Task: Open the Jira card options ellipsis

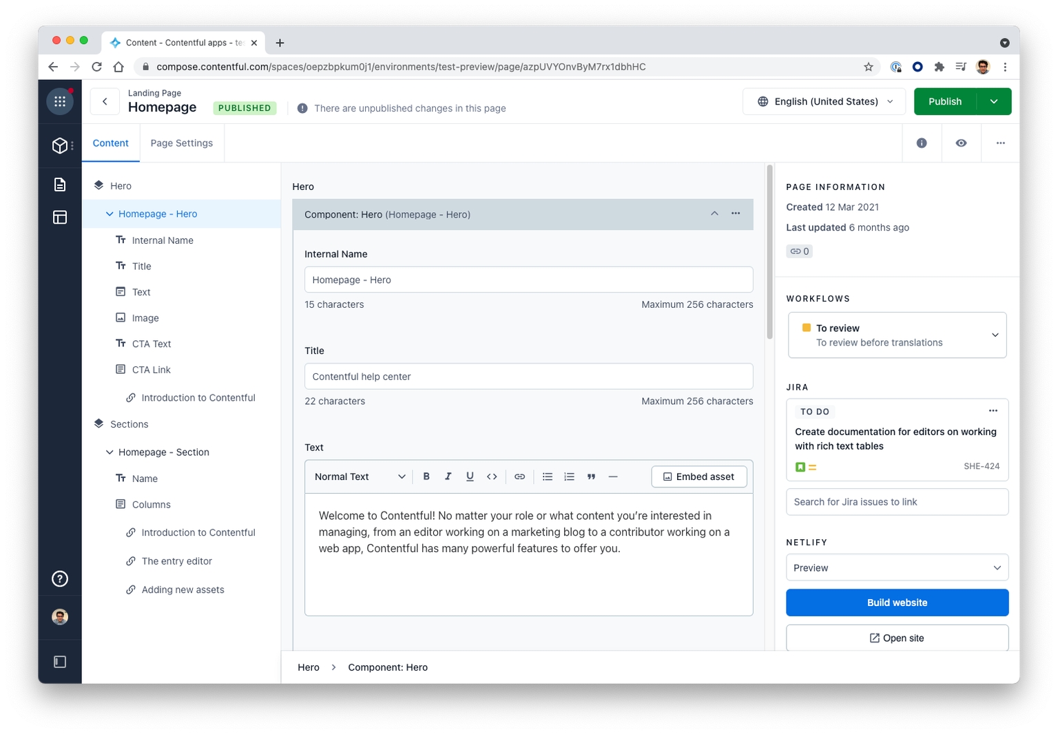Action: (993, 410)
